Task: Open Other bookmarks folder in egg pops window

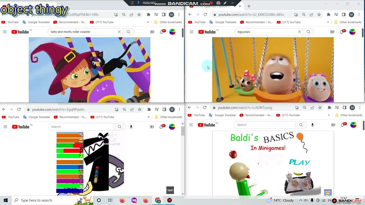Action: click(348, 22)
